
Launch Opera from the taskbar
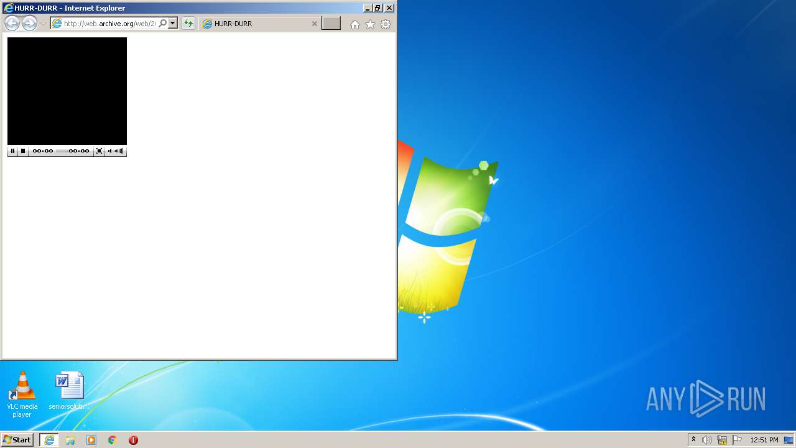tap(133, 440)
